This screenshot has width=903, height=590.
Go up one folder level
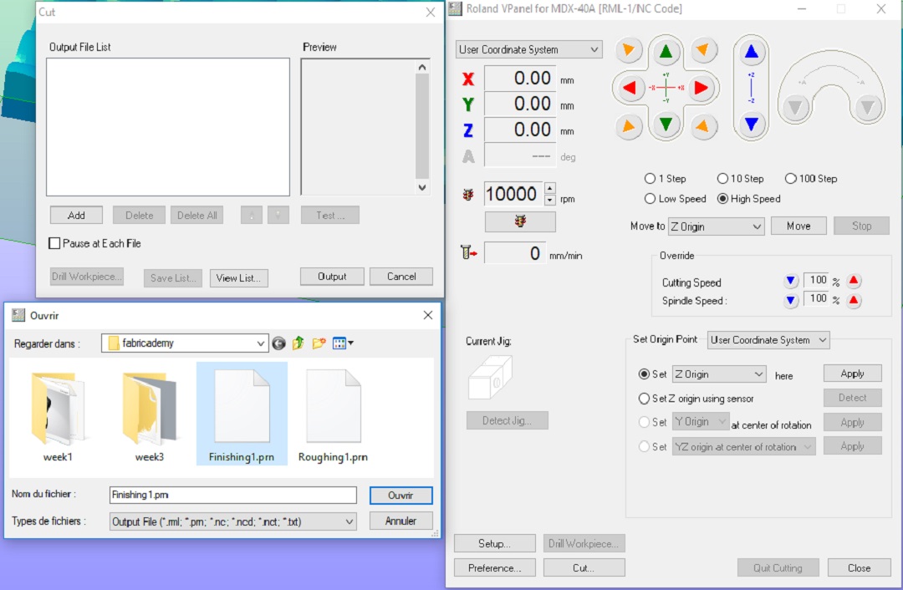click(298, 343)
